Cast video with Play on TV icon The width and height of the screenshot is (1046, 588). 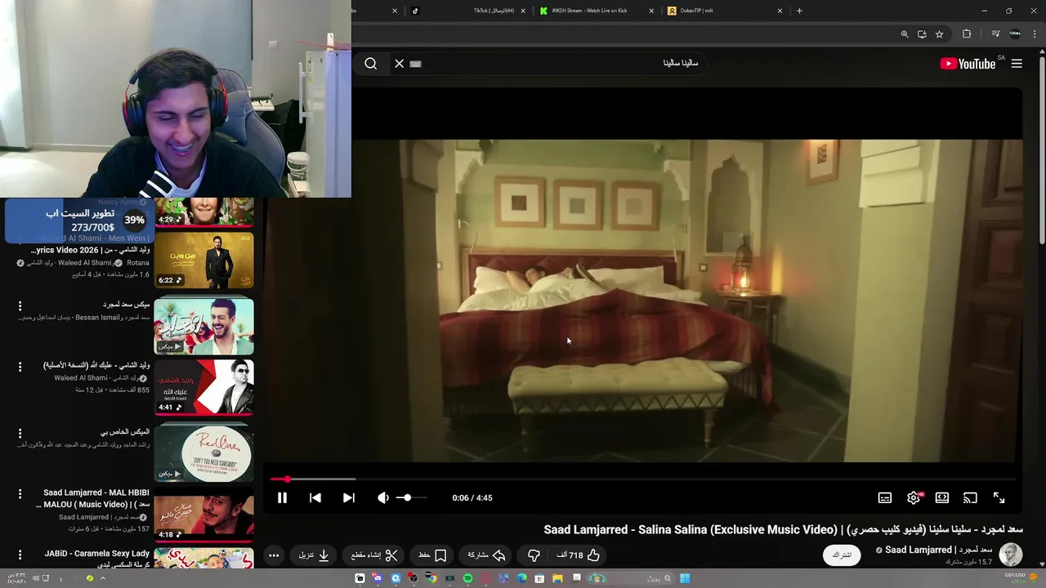970,497
